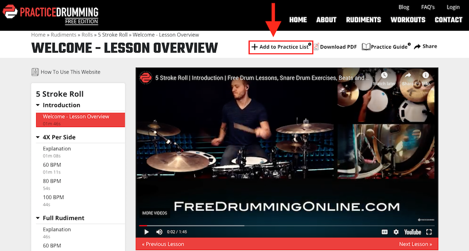
Task: Open the Practice Guide book icon
Action: click(x=366, y=47)
